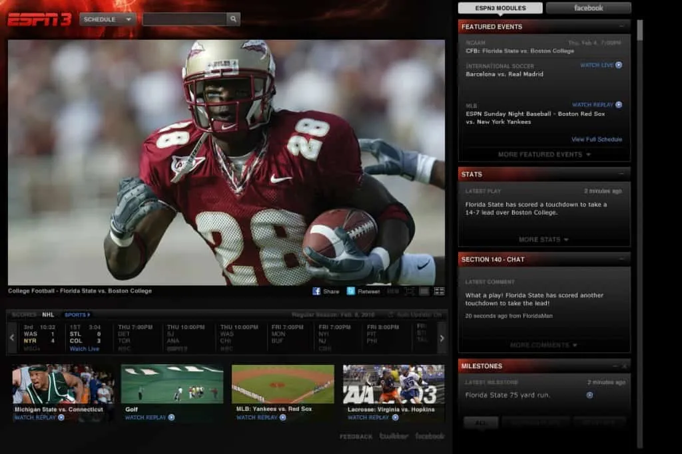Select the WAS vs NYR score cell
Screen dimensions: 682x454
(40, 338)
